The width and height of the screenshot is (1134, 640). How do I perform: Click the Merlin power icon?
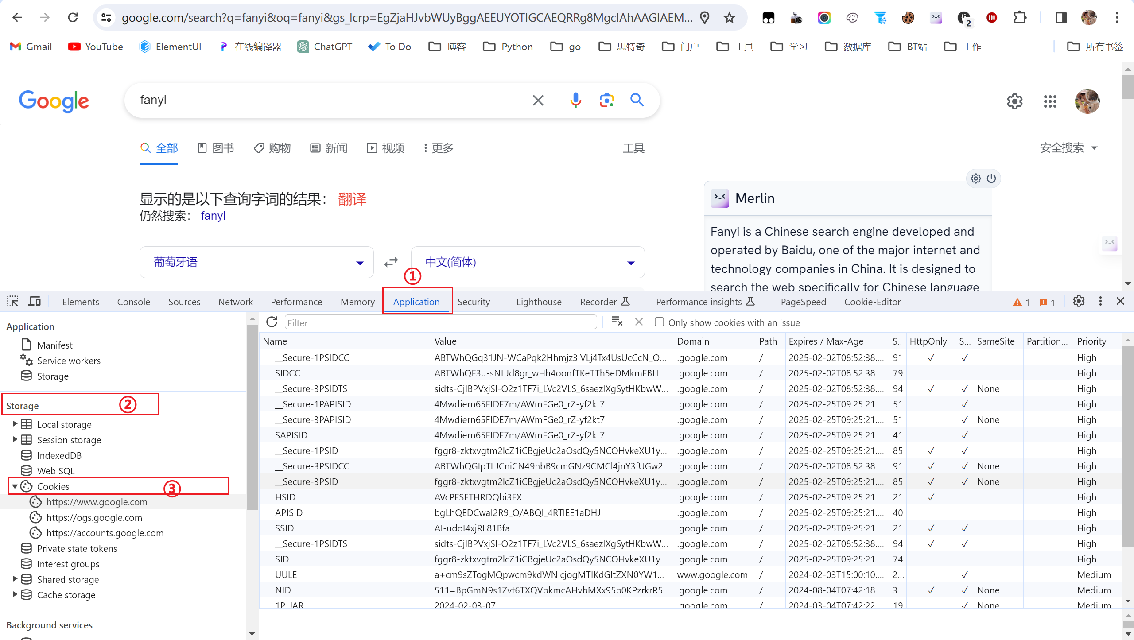click(x=991, y=178)
